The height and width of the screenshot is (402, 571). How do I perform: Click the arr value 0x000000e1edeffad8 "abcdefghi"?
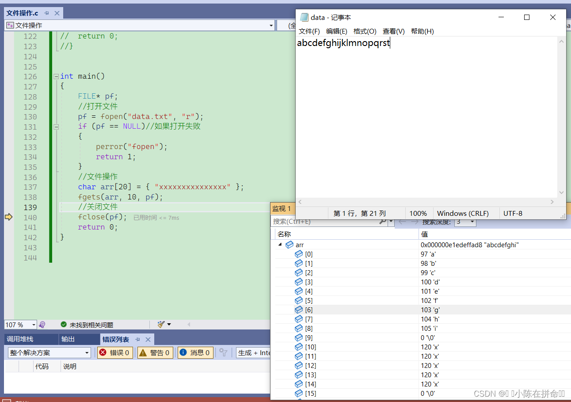469,245
